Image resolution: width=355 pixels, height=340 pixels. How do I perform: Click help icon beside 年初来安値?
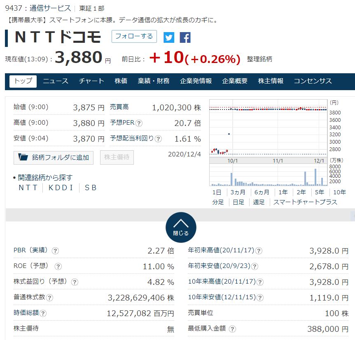tap(255, 266)
